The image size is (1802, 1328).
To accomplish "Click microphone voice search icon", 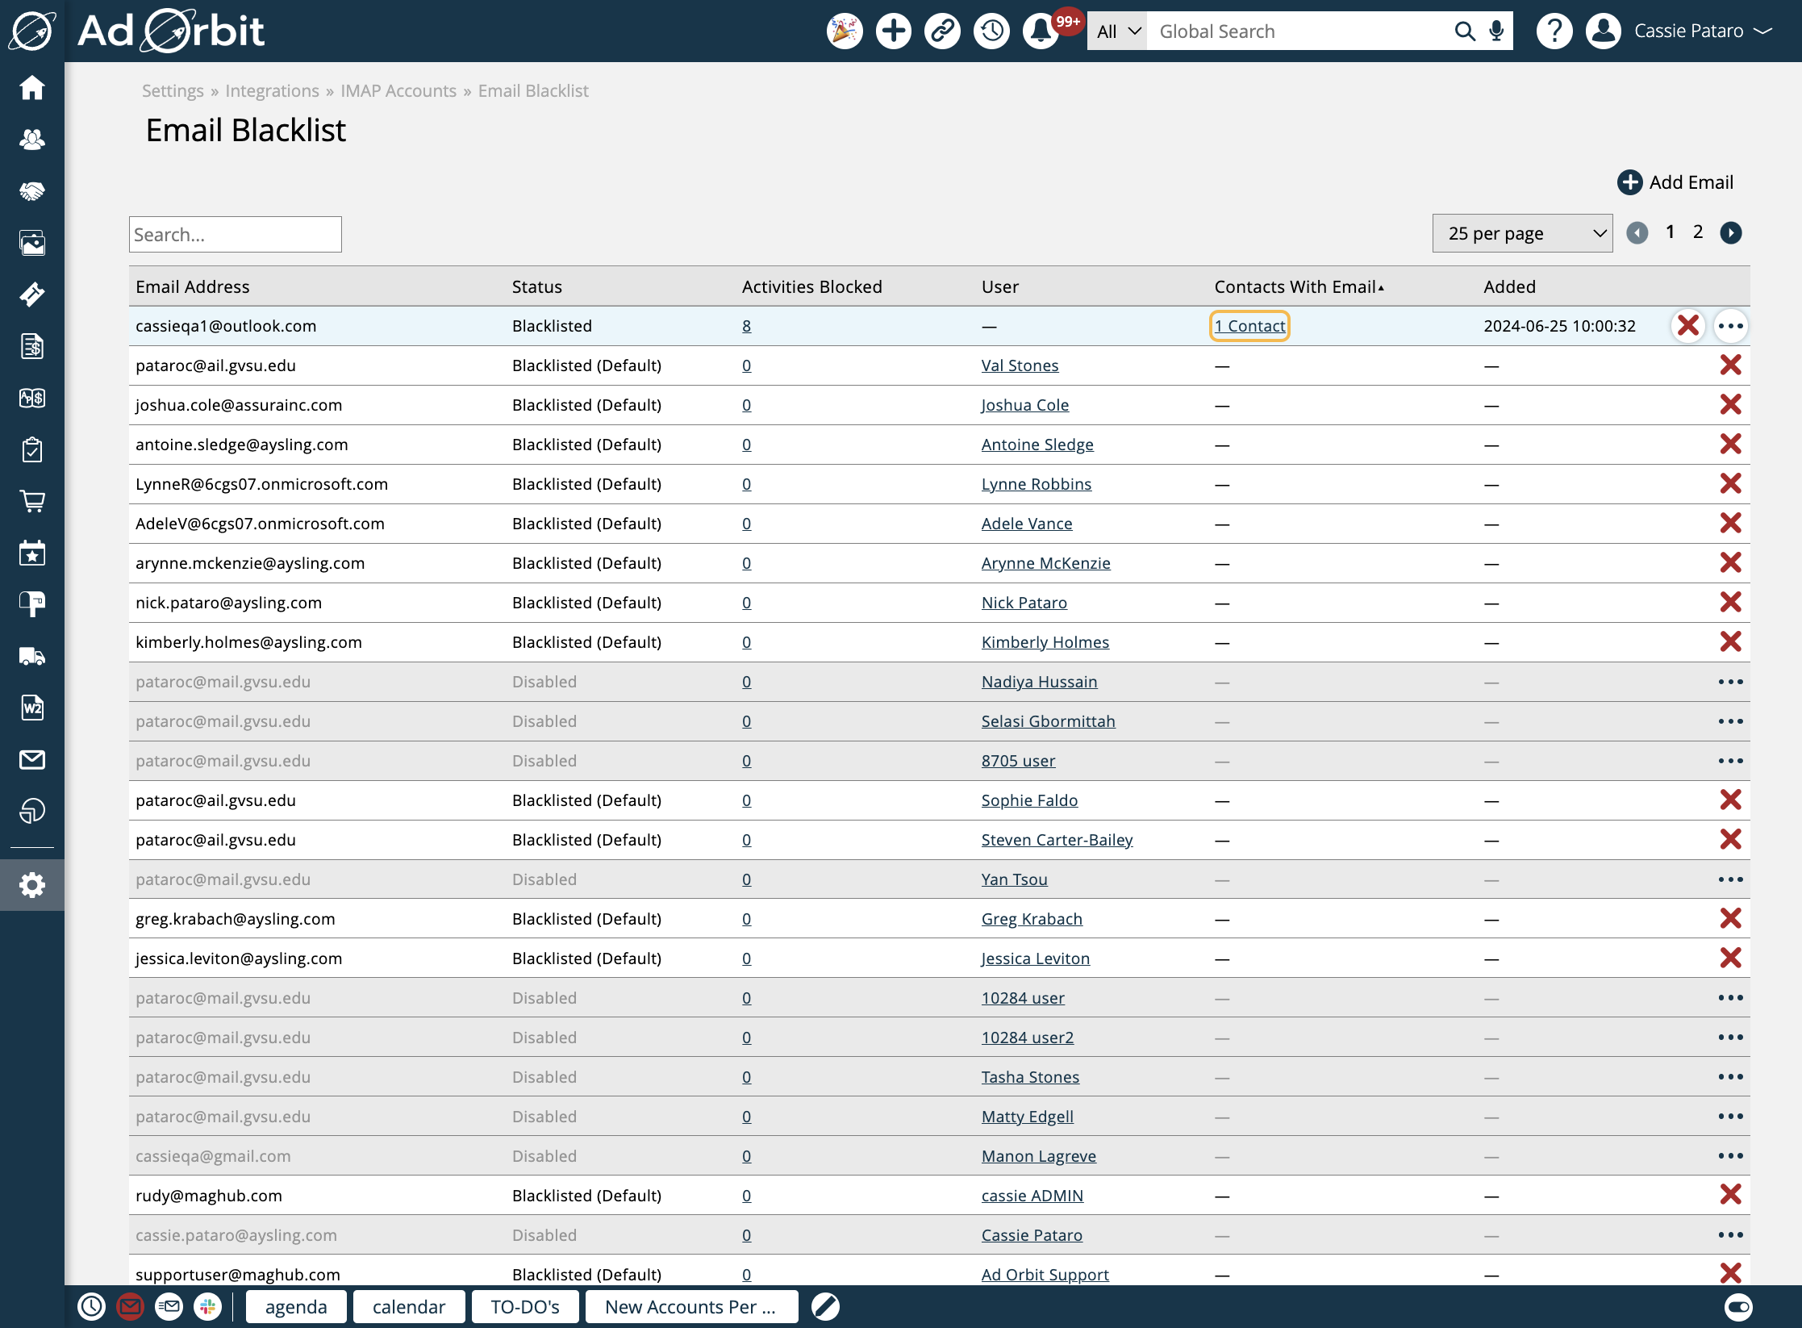I will (x=1497, y=31).
